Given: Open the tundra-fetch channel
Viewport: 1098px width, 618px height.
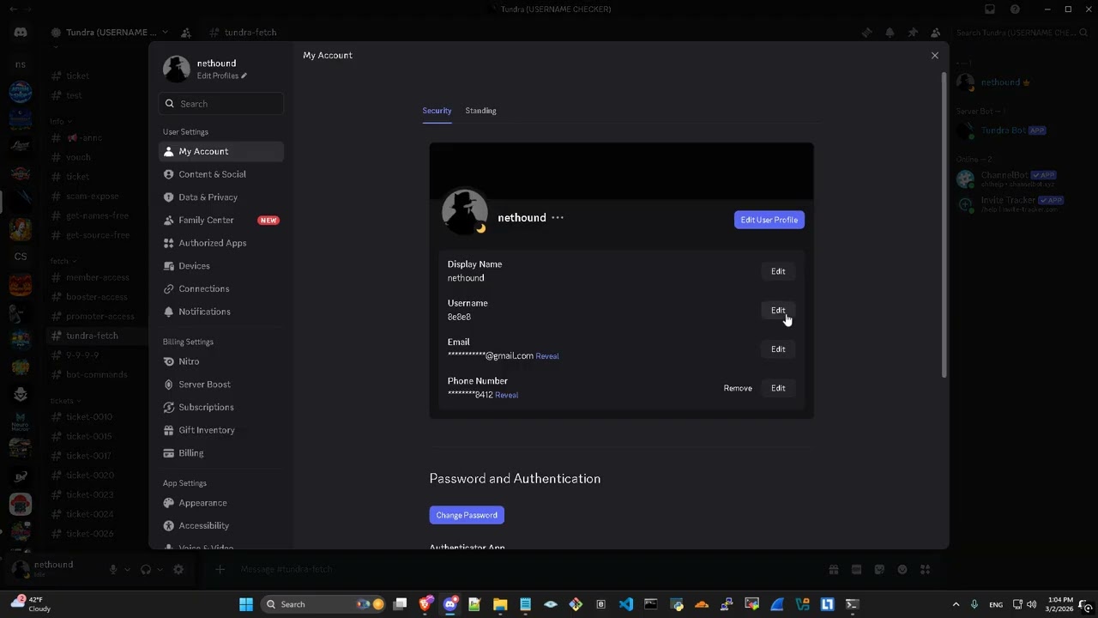Looking at the screenshot, I should tap(96, 336).
